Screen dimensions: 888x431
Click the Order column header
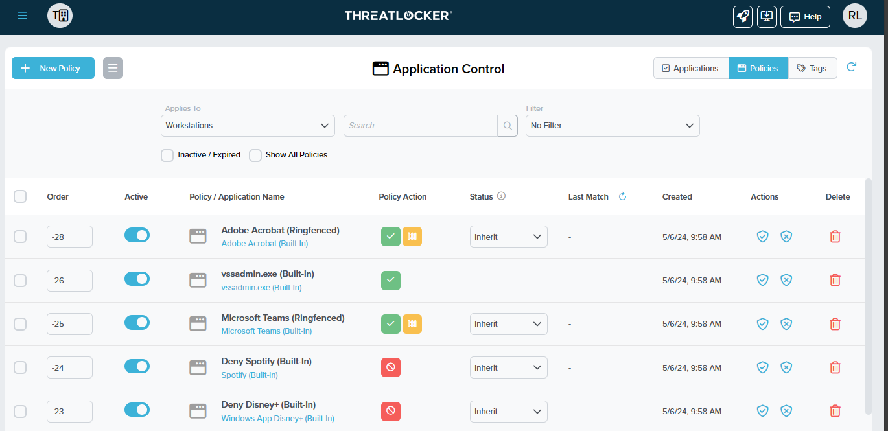click(x=58, y=196)
